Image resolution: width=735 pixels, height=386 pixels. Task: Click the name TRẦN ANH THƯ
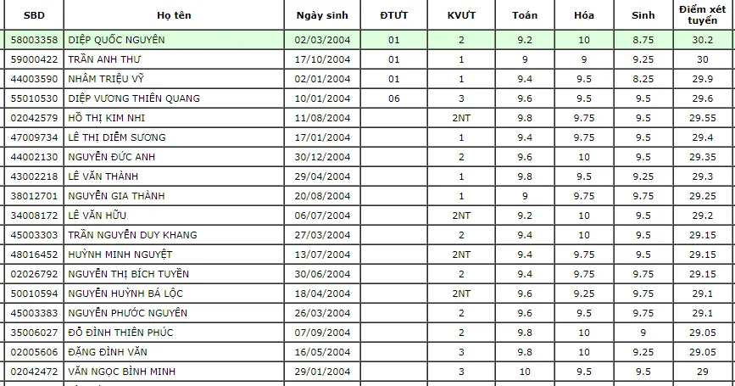[x=104, y=59]
